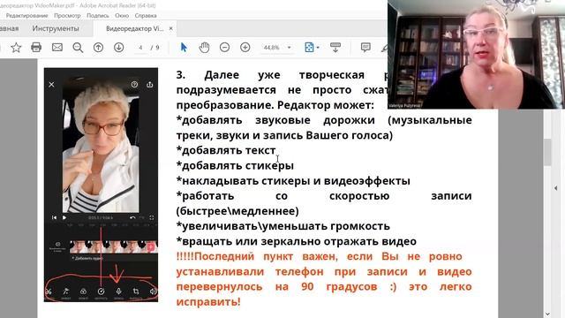Click the video frames strip in phone screenshot

pos(114,247)
